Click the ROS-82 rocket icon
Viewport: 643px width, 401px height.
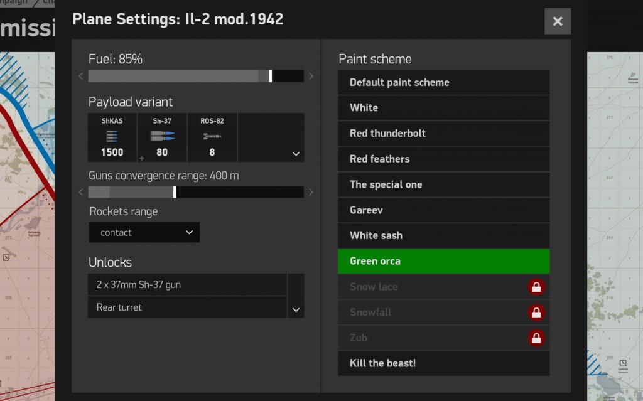[x=212, y=136]
